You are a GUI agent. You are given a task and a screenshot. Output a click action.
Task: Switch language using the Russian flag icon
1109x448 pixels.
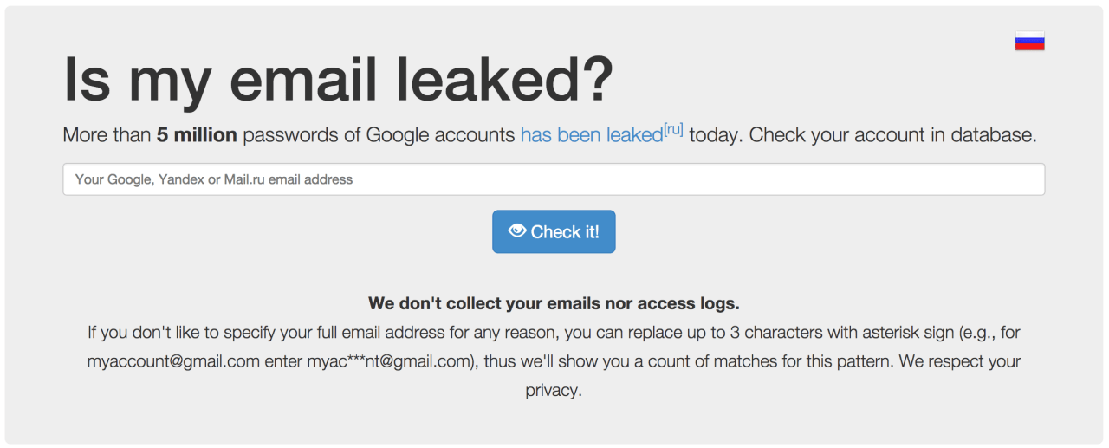[x=1029, y=41]
